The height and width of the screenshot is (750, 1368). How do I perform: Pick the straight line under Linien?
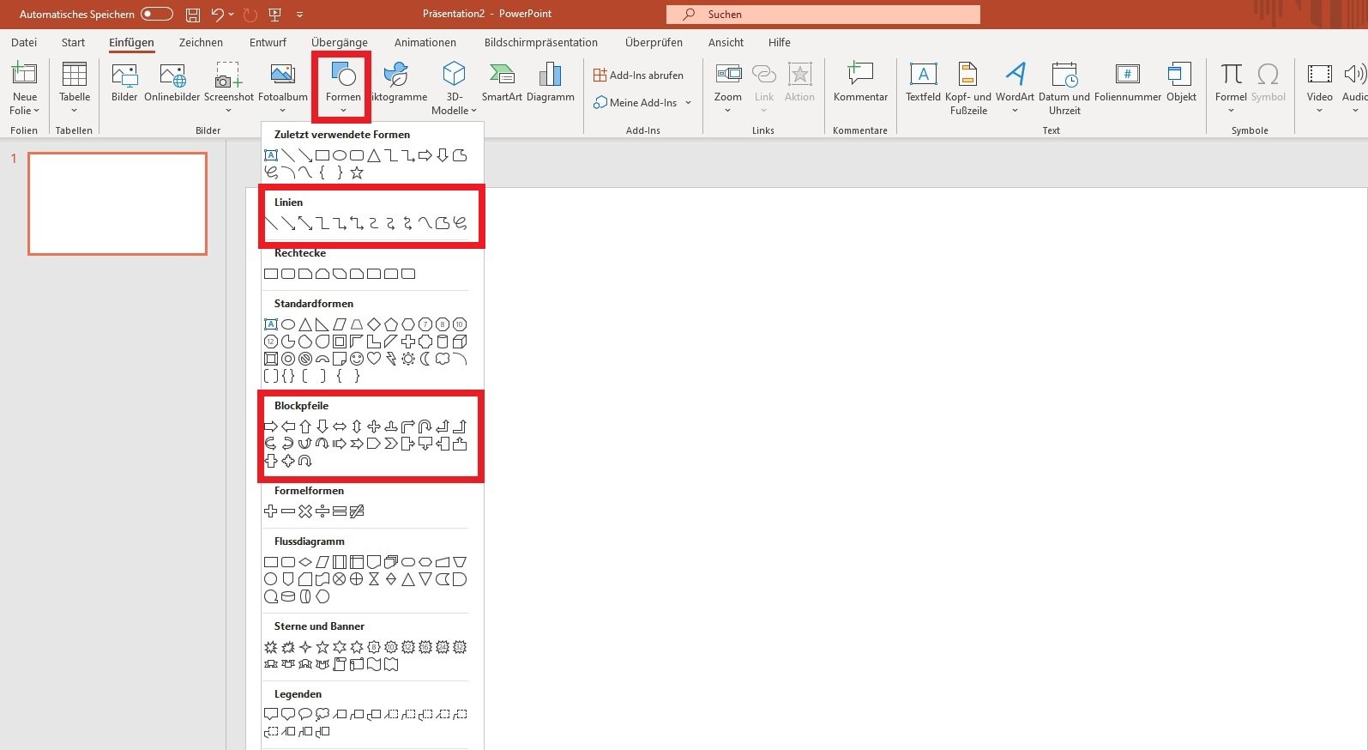click(271, 224)
